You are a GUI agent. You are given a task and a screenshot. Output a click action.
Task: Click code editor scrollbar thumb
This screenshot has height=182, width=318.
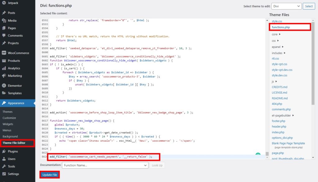267,154
